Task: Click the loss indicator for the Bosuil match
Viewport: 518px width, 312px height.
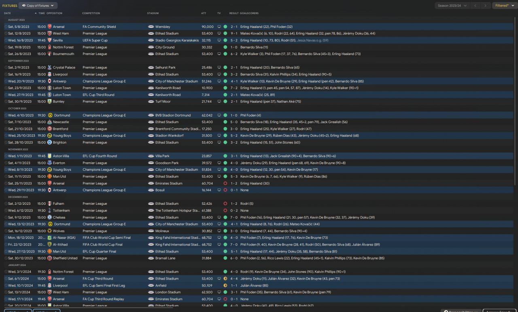Action: 225,190
